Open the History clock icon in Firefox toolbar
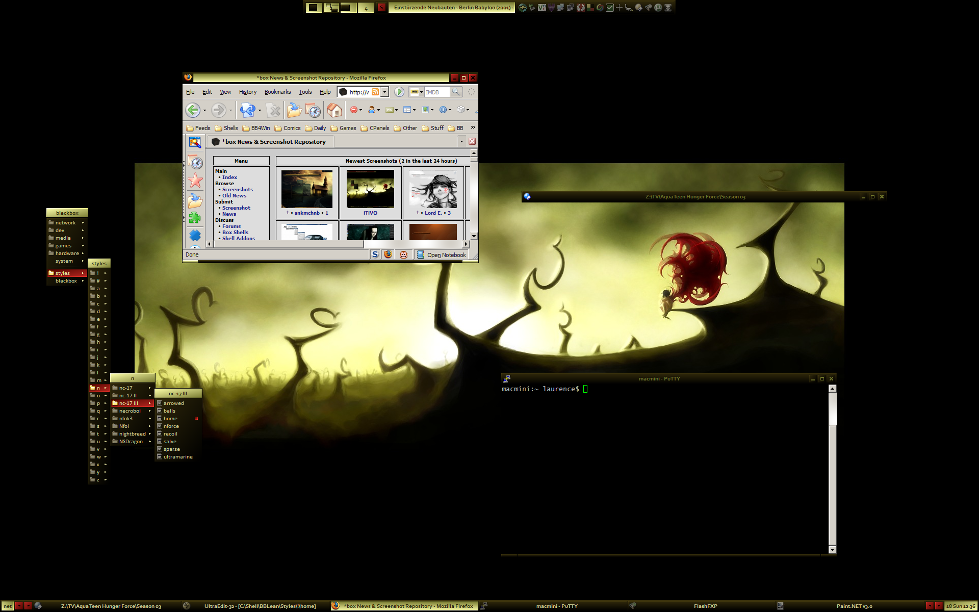 (x=314, y=110)
